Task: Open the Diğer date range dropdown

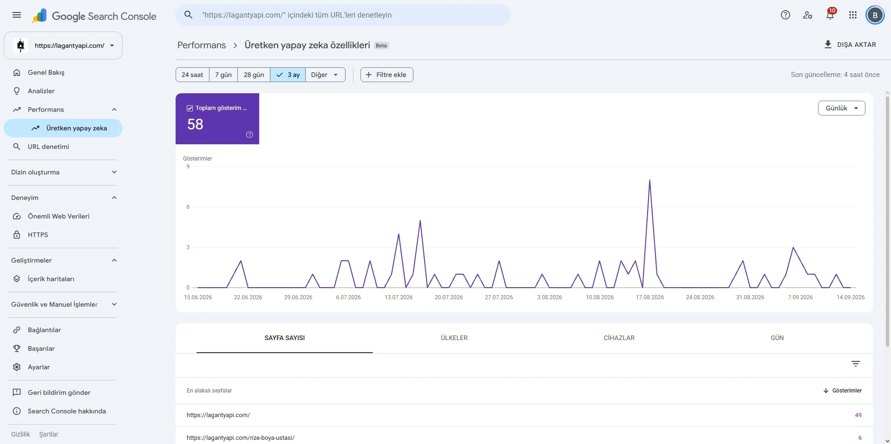Action: (x=325, y=75)
